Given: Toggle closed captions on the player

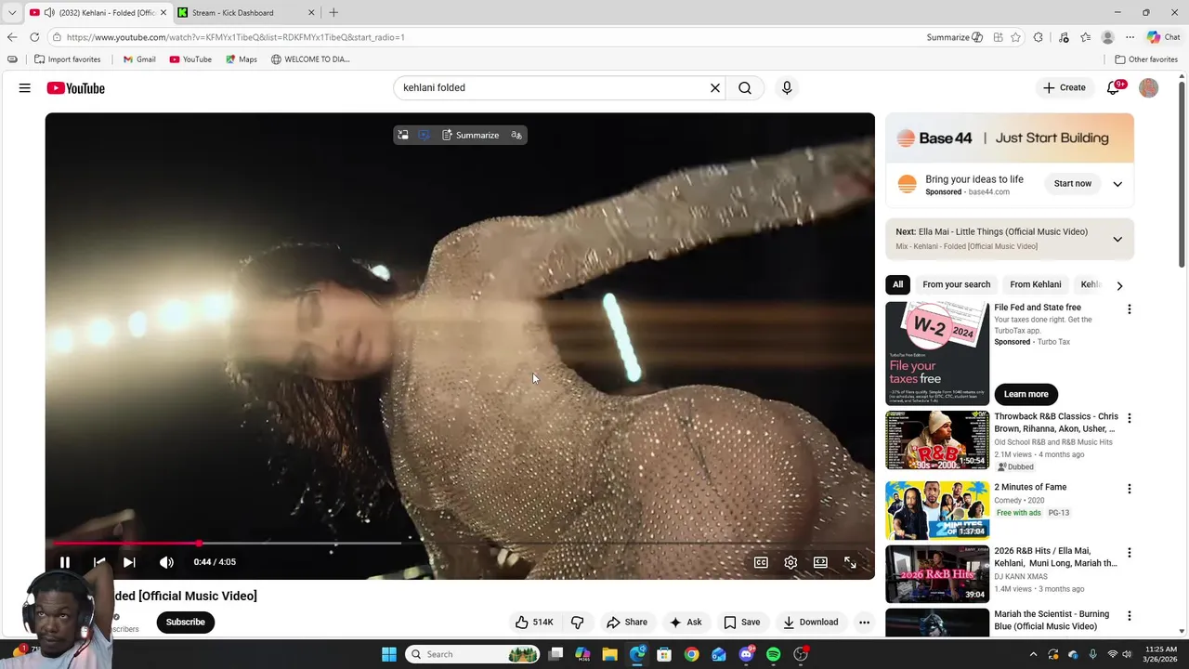Looking at the screenshot, I should [761, 562].
